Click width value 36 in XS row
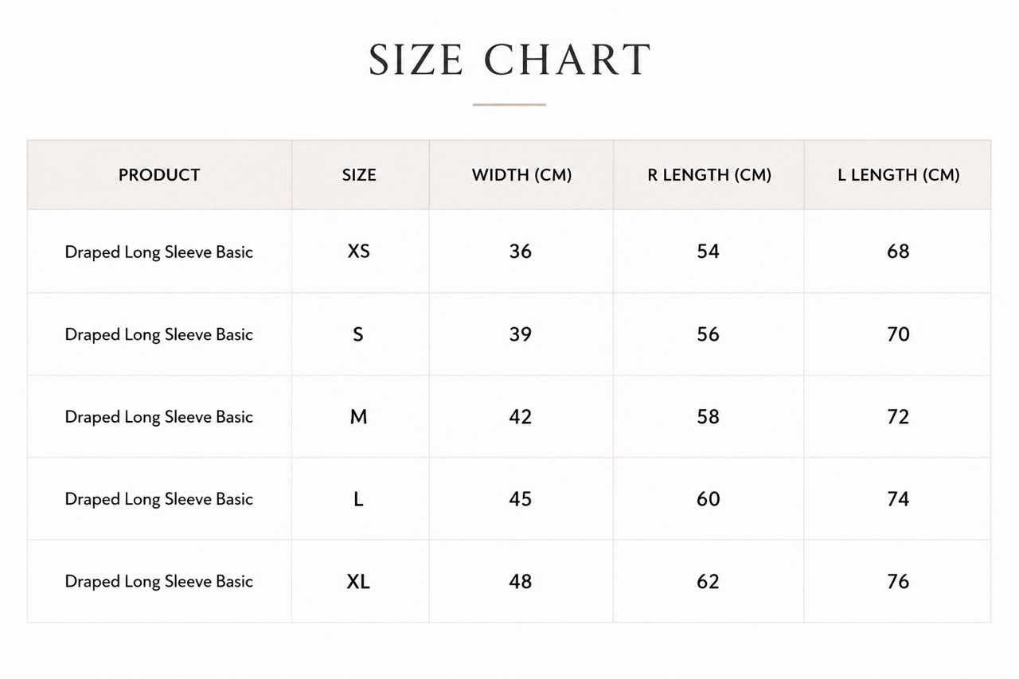This screenshot has width=1019, height=679. pos(521,251)
